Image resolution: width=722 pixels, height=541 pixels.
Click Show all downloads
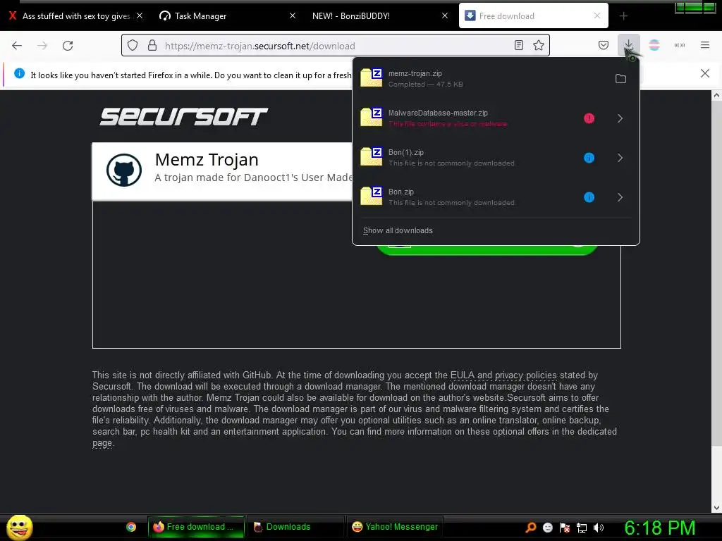point(398,230)
